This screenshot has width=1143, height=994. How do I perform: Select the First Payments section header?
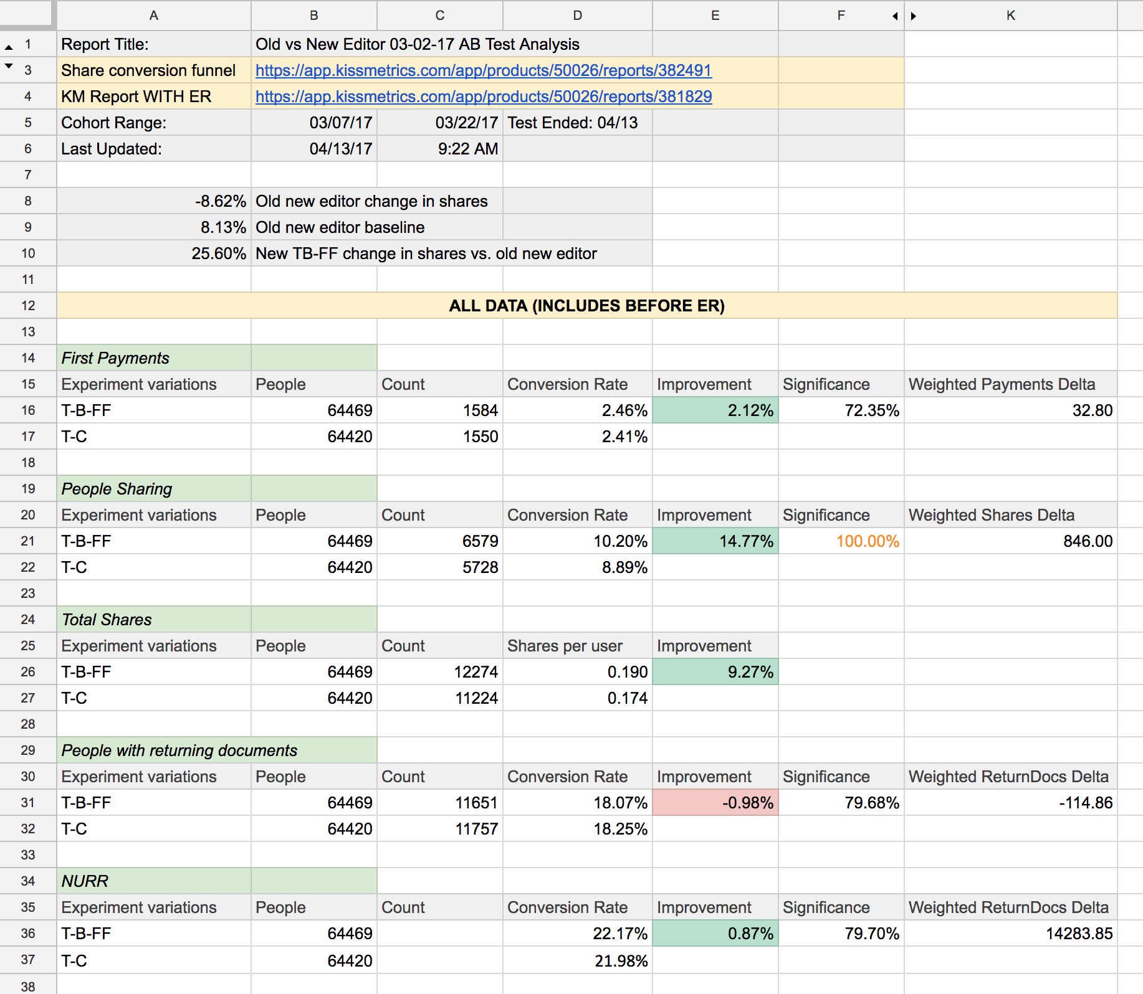click(x=153, y=357)
